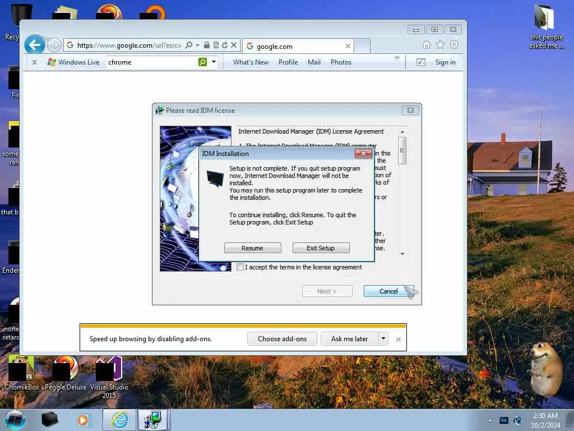574x431 pixels.
Task: Click the Internet Explorer taskbar button
Action: coord(119,420)
